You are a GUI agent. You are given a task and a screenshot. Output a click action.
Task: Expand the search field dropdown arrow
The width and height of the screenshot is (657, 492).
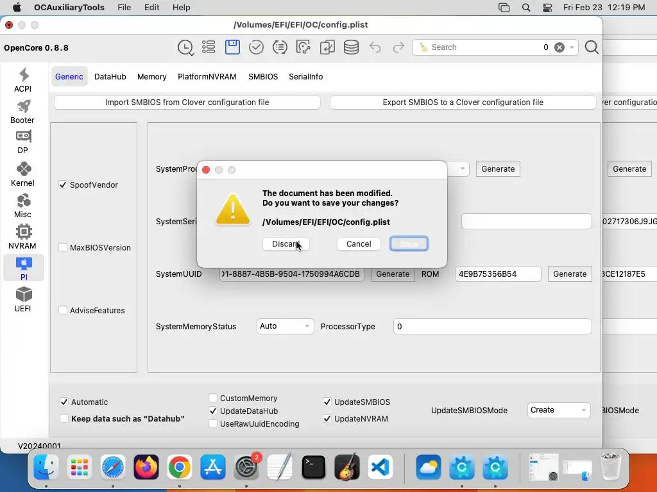point(572,47)
